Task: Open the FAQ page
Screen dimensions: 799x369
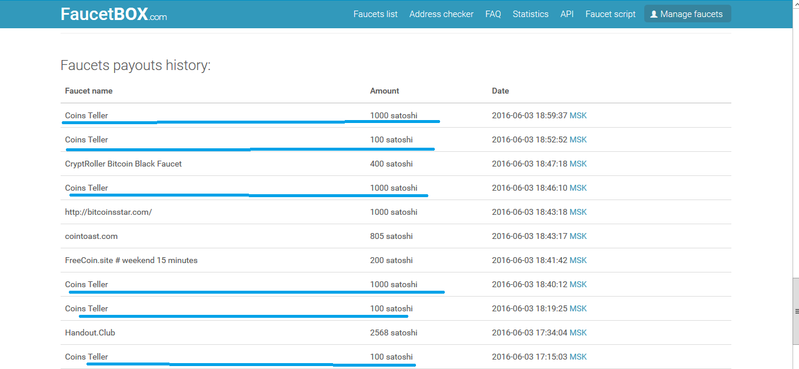Action: 493,14
